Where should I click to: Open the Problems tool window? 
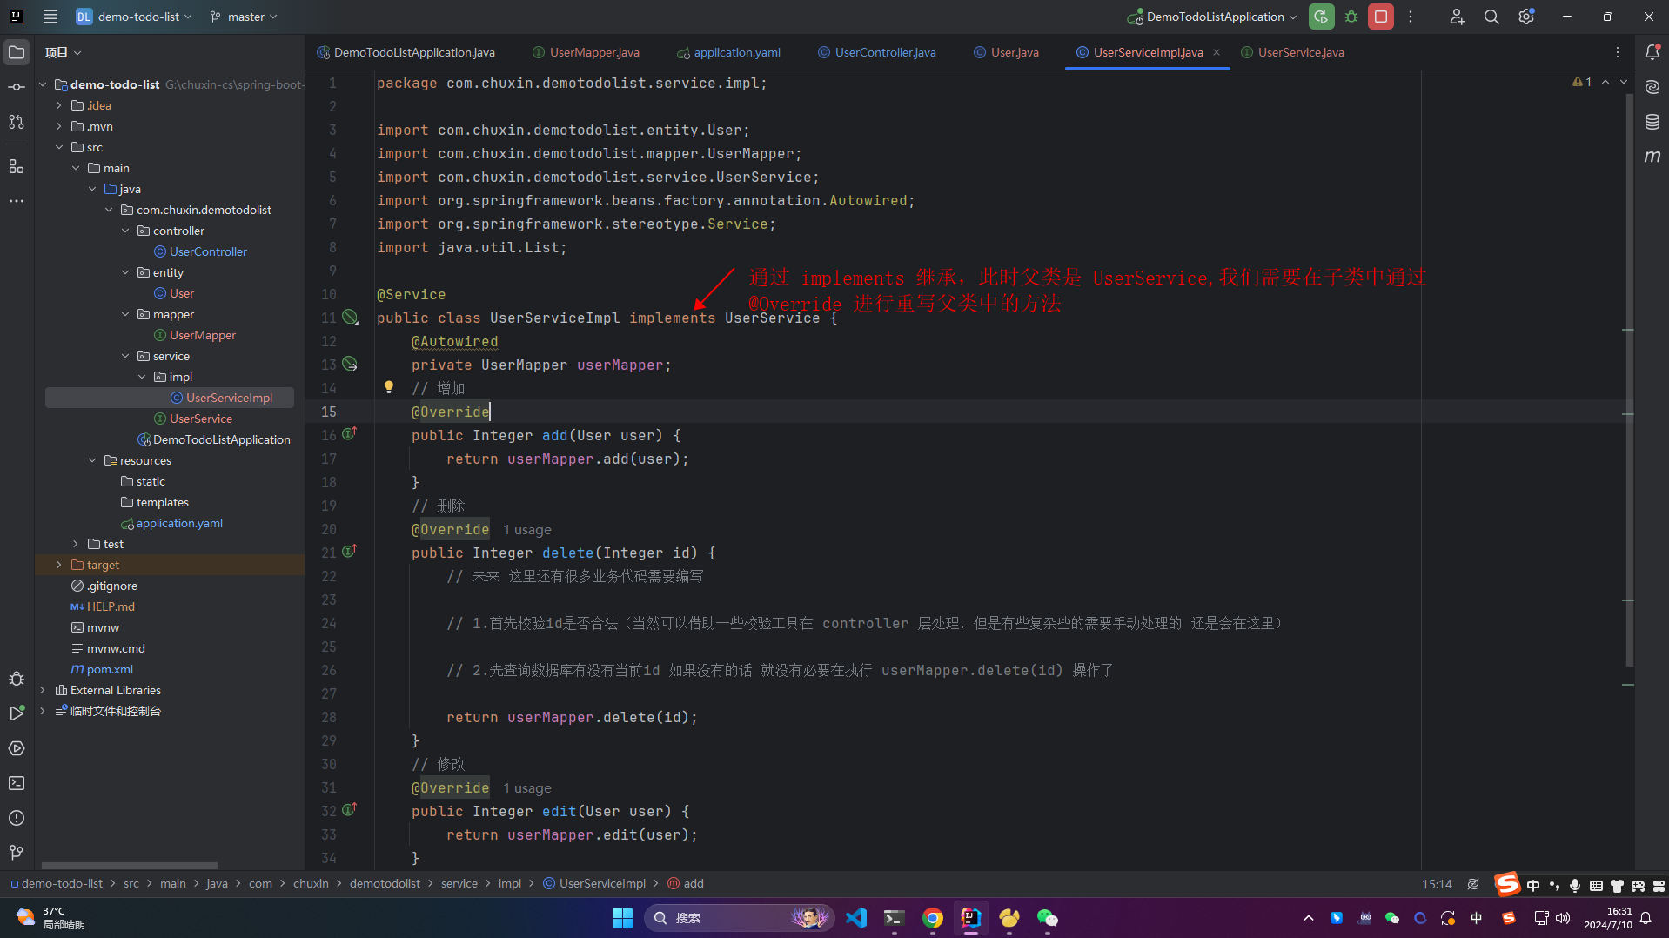point(17,818)
